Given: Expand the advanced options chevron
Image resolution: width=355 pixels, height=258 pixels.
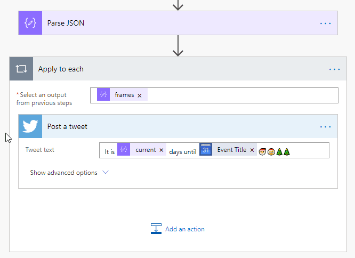Looking at the screenshot, I should (x=106, y=173).
